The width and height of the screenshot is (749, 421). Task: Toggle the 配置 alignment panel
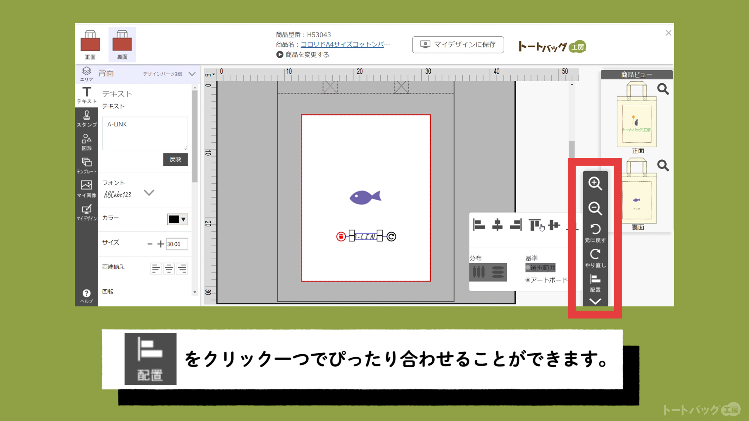tap(595, 283)
